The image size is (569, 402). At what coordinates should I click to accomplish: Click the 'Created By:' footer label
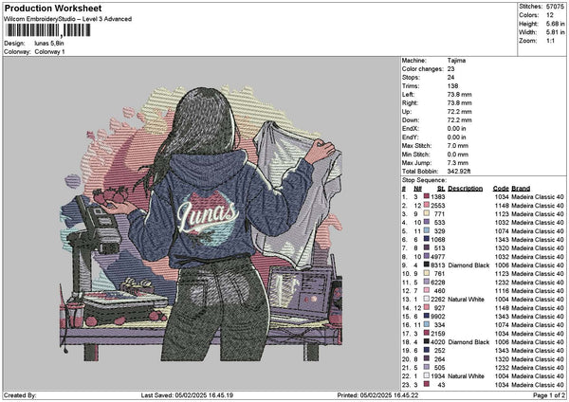pos(20,395)
